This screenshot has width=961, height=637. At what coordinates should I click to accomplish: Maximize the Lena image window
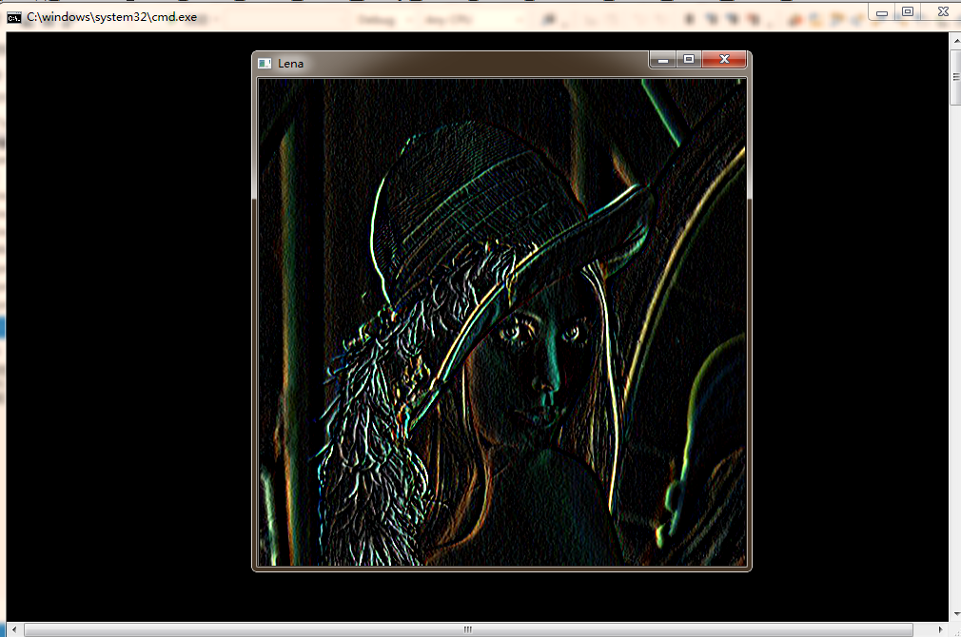tap(689, 59)
